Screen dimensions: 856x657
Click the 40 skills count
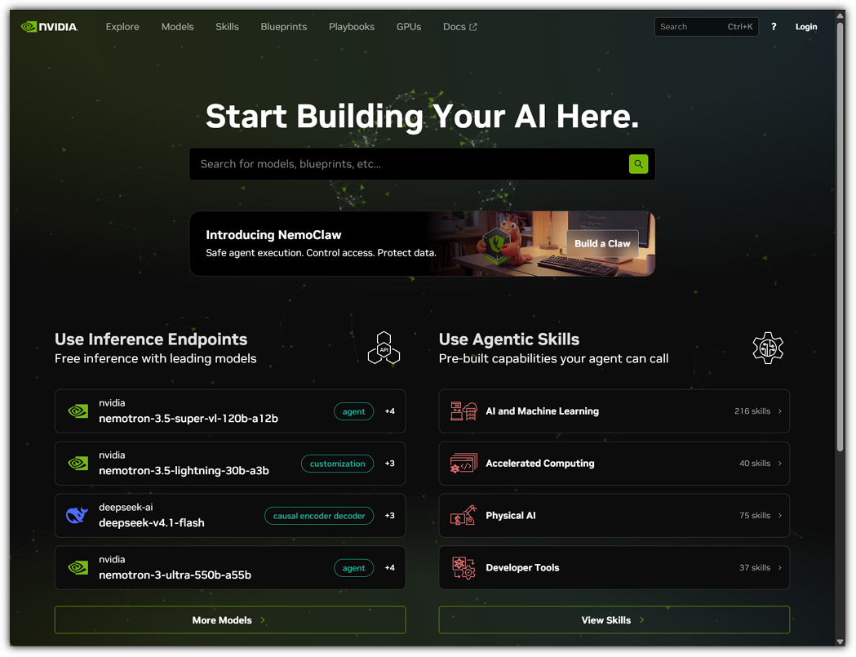755,463
